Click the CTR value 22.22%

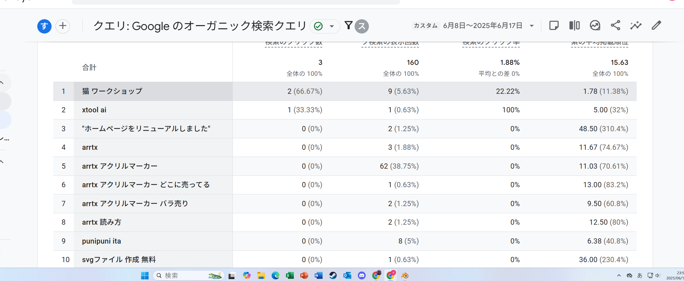point(508,91)
